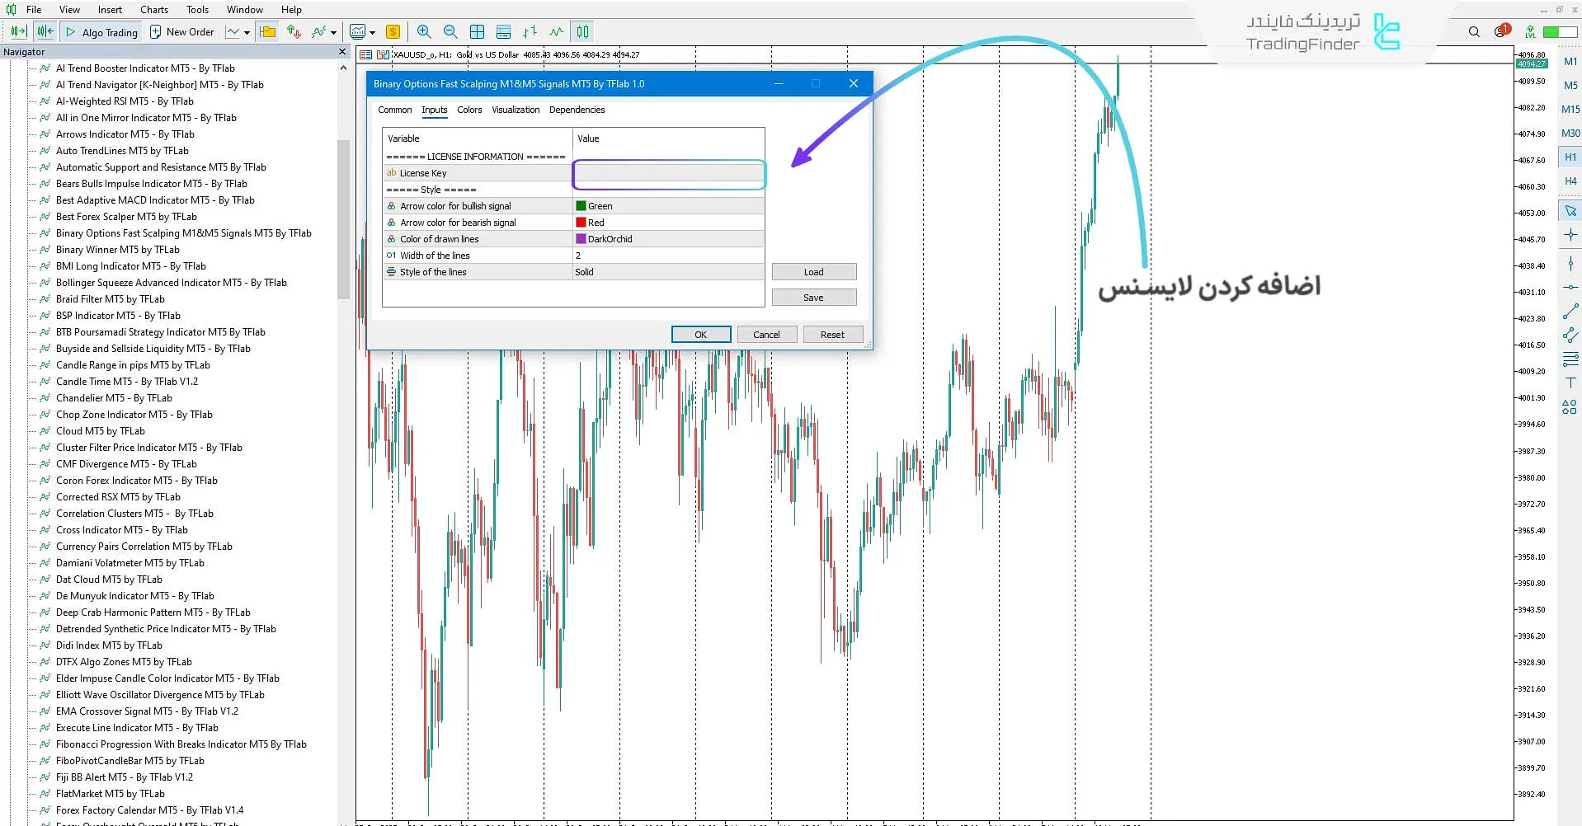
Task: Click the tile windows grid icon
Action: [x=477, y=32]
